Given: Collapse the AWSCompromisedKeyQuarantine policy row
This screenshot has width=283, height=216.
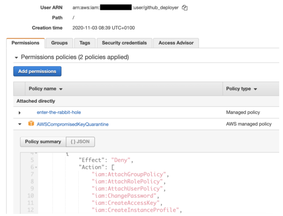Looking at the screenshot, I should click(20, 124).
